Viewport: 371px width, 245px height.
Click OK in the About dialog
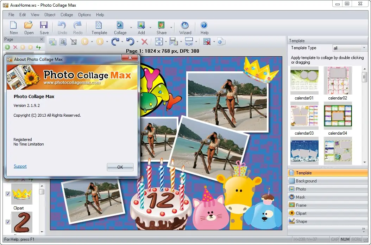click(x=120, y=167)
